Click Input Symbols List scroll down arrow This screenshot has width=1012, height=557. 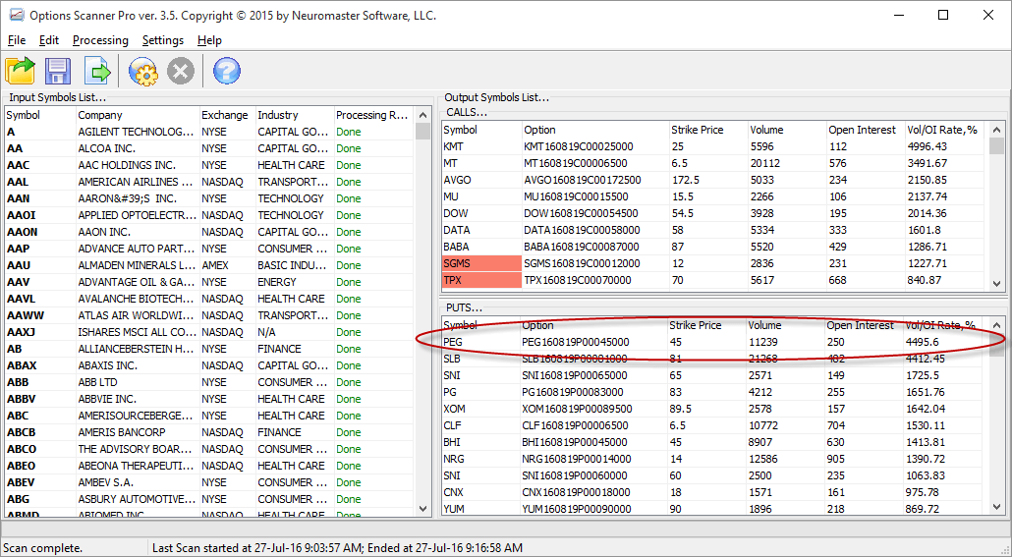click(422, 509)
